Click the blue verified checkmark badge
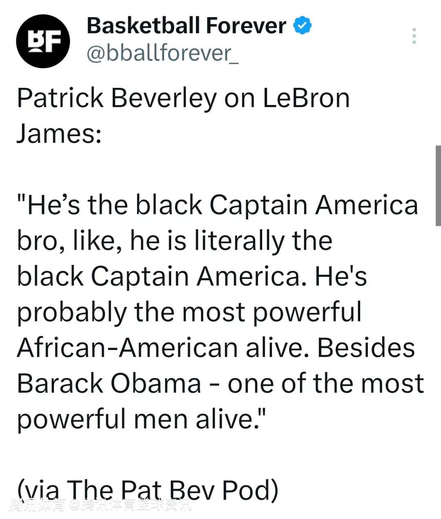Viewport: 441px width, 519px height. pyautogui.click(x=302, y=26)
